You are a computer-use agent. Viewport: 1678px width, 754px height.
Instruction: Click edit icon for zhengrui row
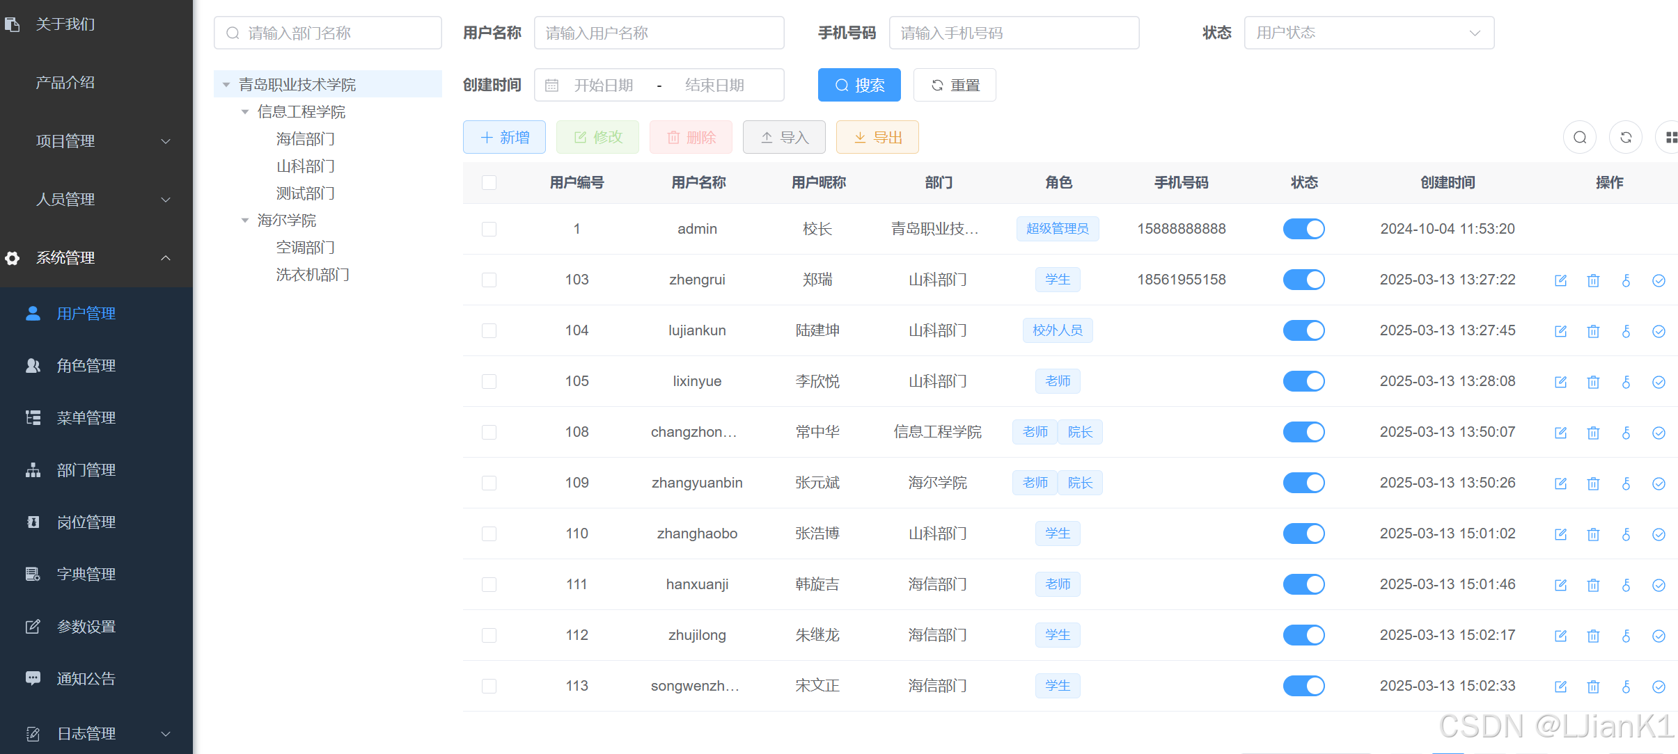pos(1560,280)
